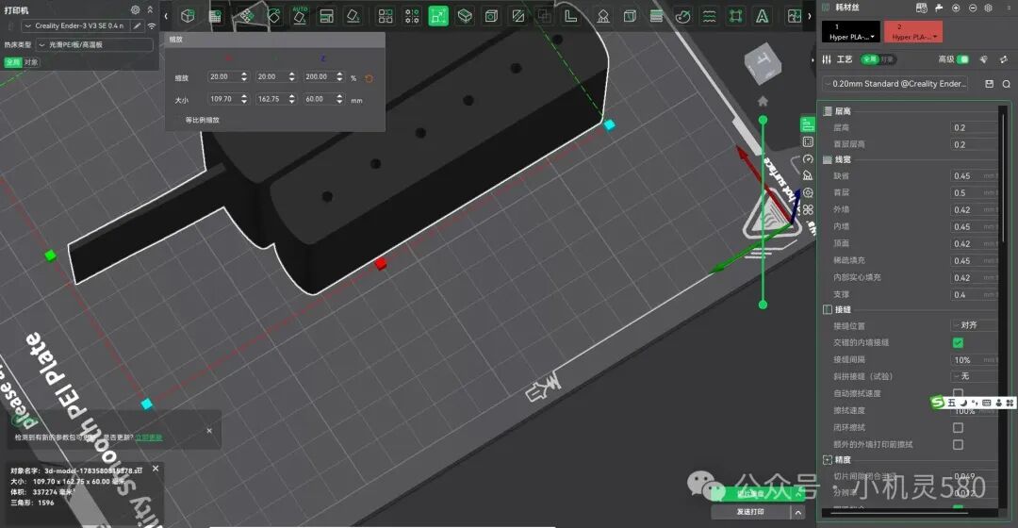Click the 层高 0.2 value field
Screen dimensions: 1018x528
click(x=974, y=128)
